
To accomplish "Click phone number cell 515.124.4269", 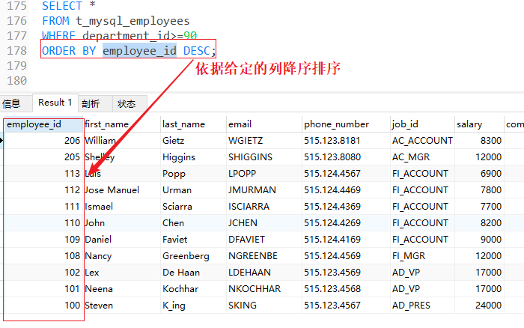I will (x=346, y=222).
